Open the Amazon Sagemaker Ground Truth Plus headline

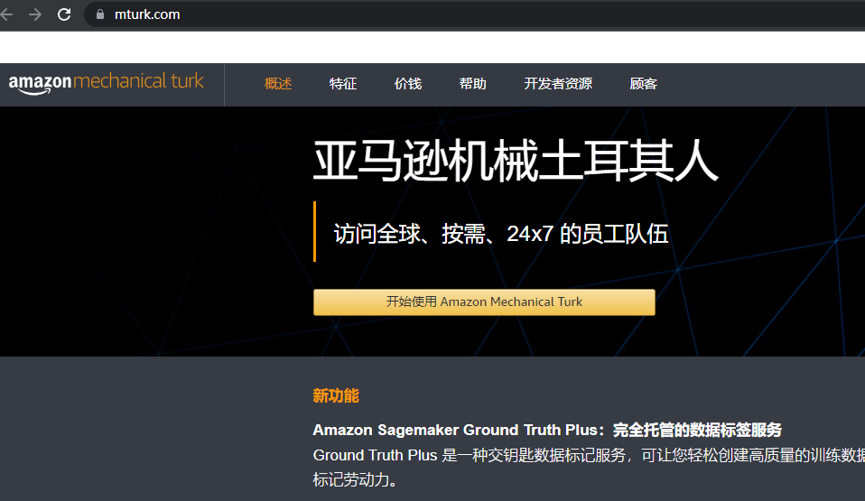547,430
